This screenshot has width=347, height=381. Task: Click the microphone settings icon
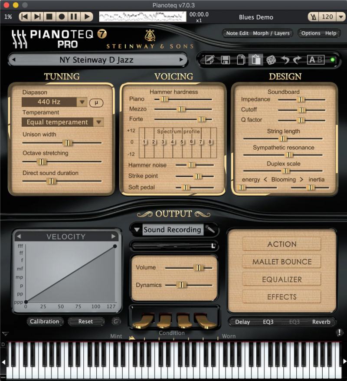tap(210, 230)
